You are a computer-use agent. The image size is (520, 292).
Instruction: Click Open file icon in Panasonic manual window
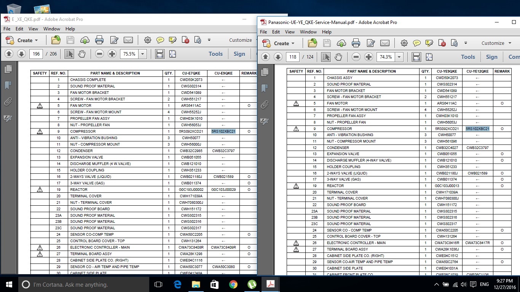(x=313, y=43)
